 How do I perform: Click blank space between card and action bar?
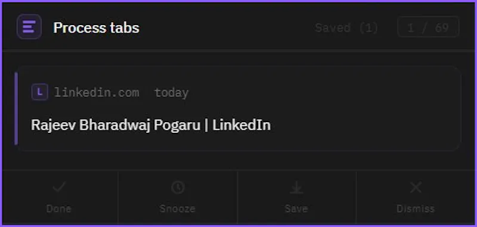[238, 160]
